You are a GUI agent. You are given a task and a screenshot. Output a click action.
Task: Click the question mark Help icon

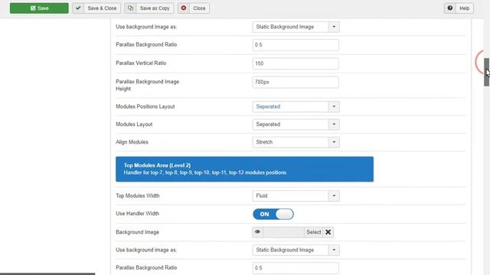pos(450,8)
